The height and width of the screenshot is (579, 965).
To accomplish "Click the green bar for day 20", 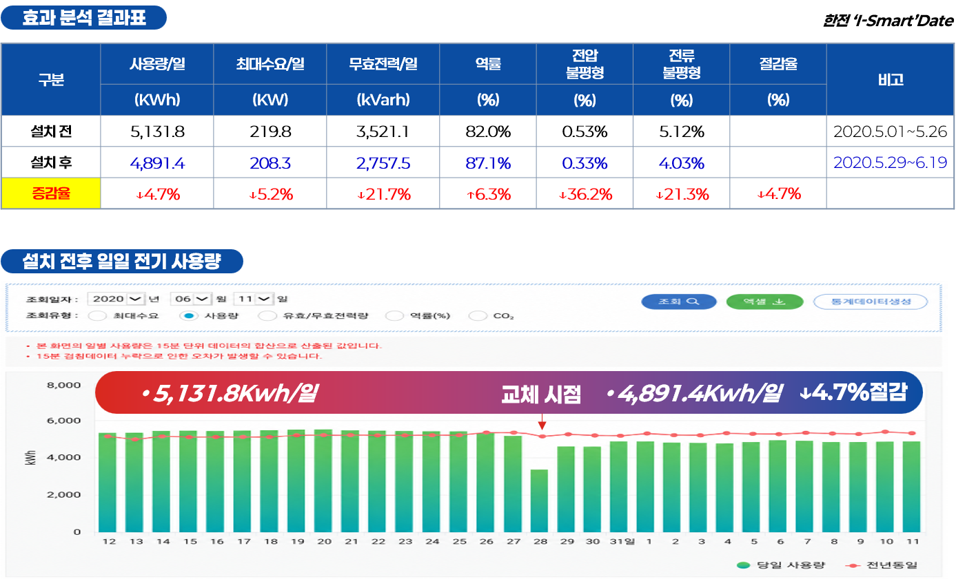I will pyautogui.click(x=323, y=481).
